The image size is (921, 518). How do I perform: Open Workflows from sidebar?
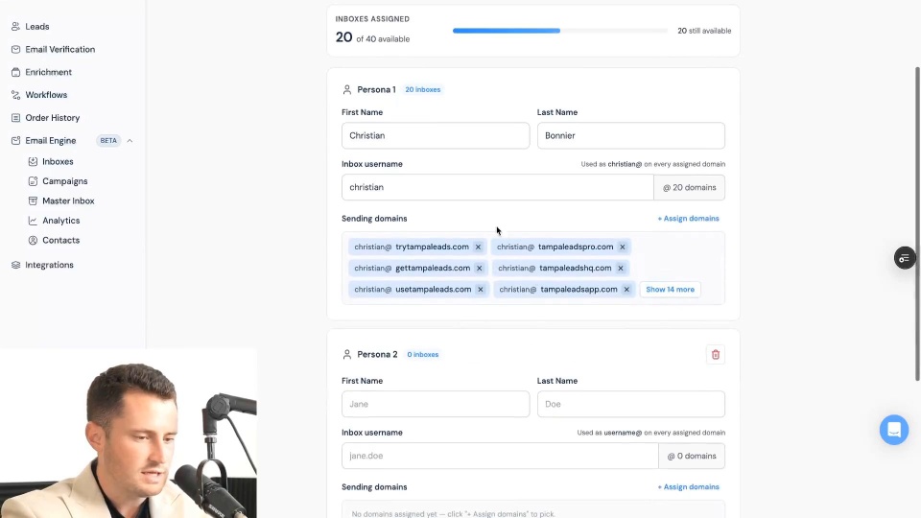(46, 95)
